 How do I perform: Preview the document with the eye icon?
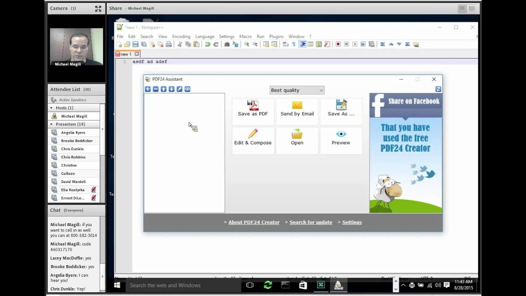point(341,140)
